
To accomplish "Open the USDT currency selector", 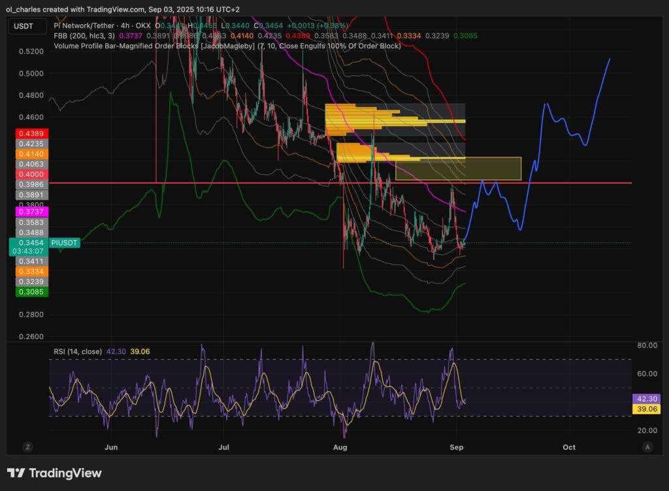I will tap(27, 27).
